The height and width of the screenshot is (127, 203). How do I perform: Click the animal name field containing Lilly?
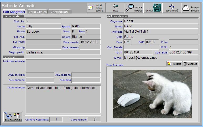(43, 26)
